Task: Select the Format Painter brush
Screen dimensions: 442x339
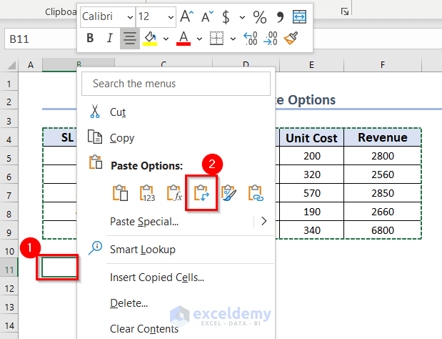Action: point(291,38)
